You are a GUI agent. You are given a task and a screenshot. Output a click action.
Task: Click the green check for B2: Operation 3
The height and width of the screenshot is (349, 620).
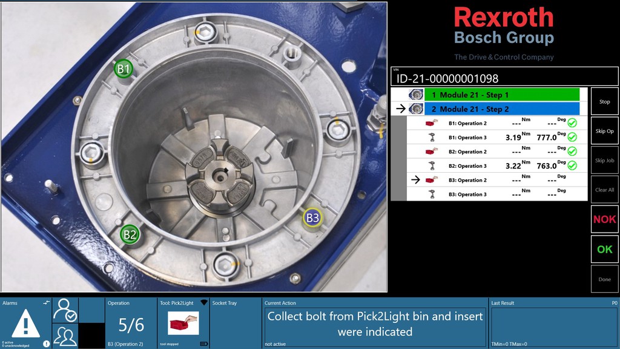pyautogui.click(x=572, y=166)
